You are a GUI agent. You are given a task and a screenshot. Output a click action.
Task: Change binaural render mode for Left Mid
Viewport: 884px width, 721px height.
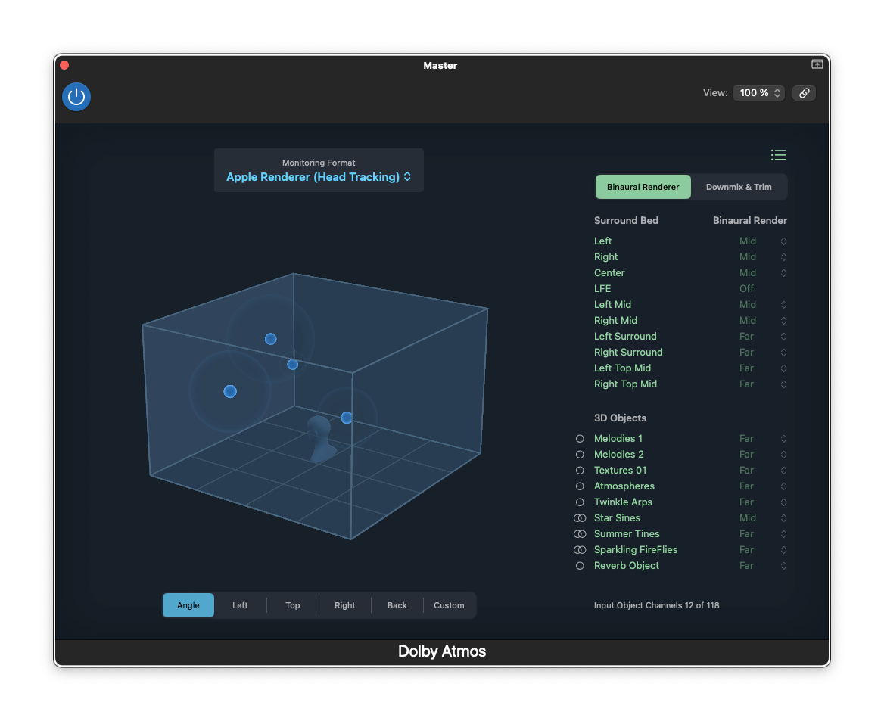(x=783, y=305)
